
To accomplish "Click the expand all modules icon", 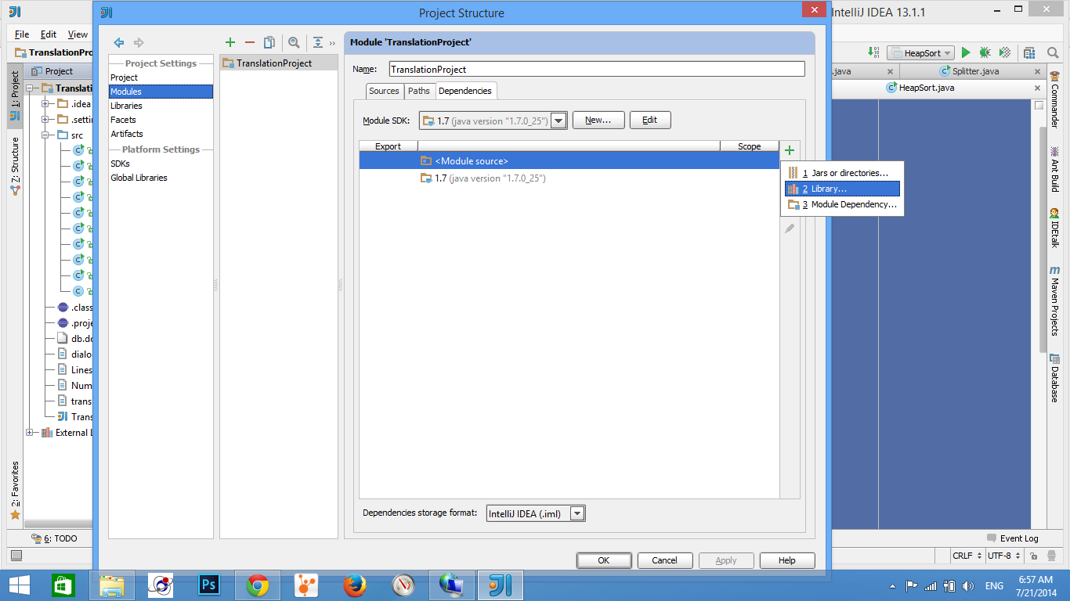I will coord(317,42).
